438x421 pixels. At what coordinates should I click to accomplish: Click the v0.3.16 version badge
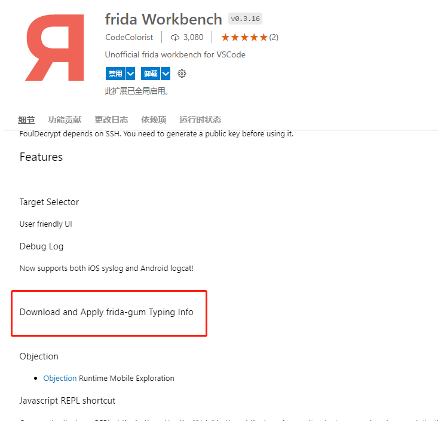pos(245,19)
